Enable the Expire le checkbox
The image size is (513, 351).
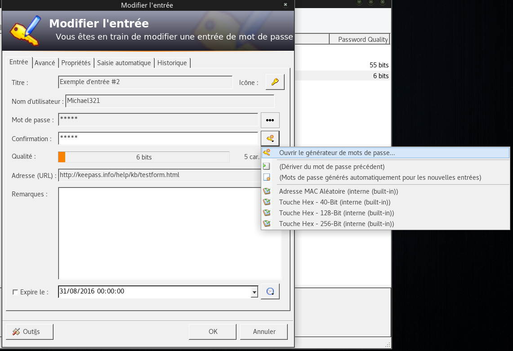[15, 292]
